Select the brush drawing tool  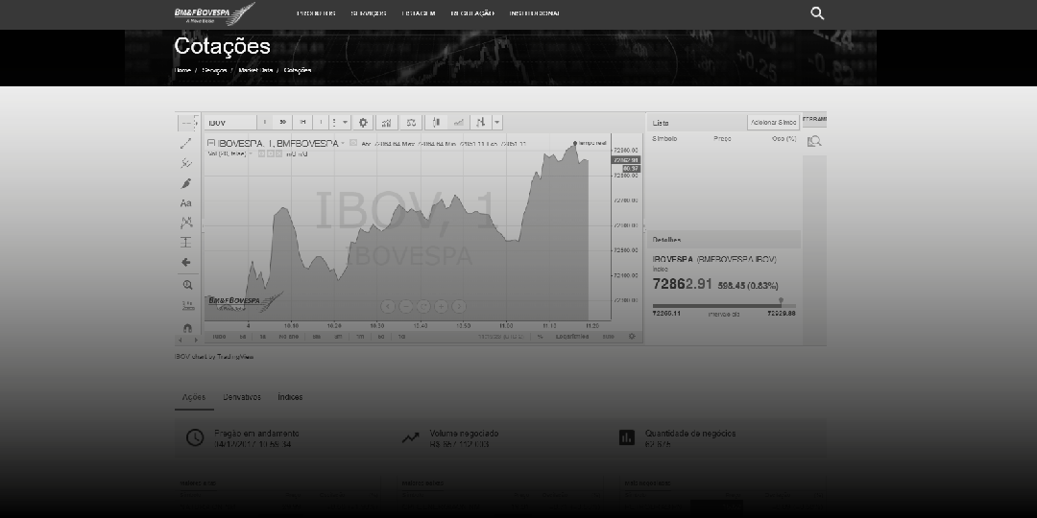[186, 183]
